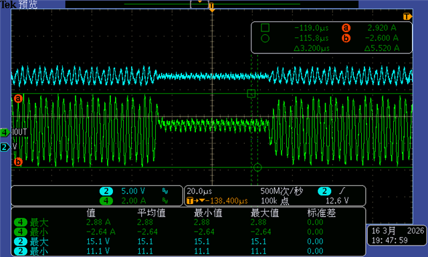Screen dimensions: 428x257
Task: Click channel 2 badge showing 5.00 V scale
Action: pyautogui.click(x=106, y=191)
